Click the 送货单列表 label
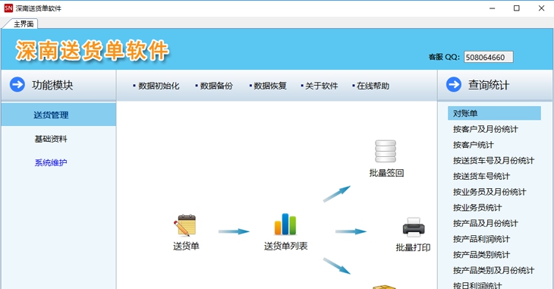 (285, 247)
